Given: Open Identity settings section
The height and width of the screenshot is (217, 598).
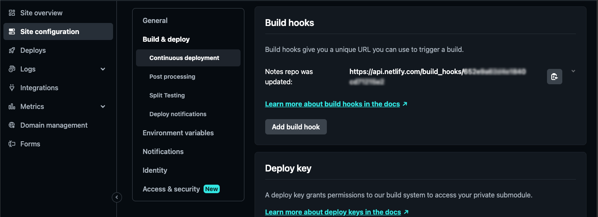Looking at the screenshot, I should 155,170.
